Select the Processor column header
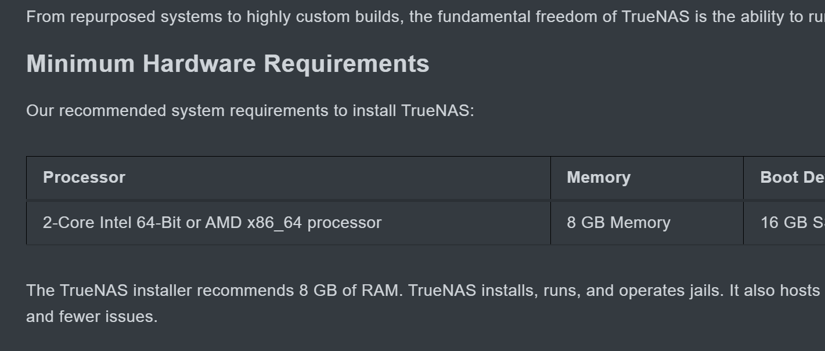Screen dimensions: 825x351 tap(84, 178)
